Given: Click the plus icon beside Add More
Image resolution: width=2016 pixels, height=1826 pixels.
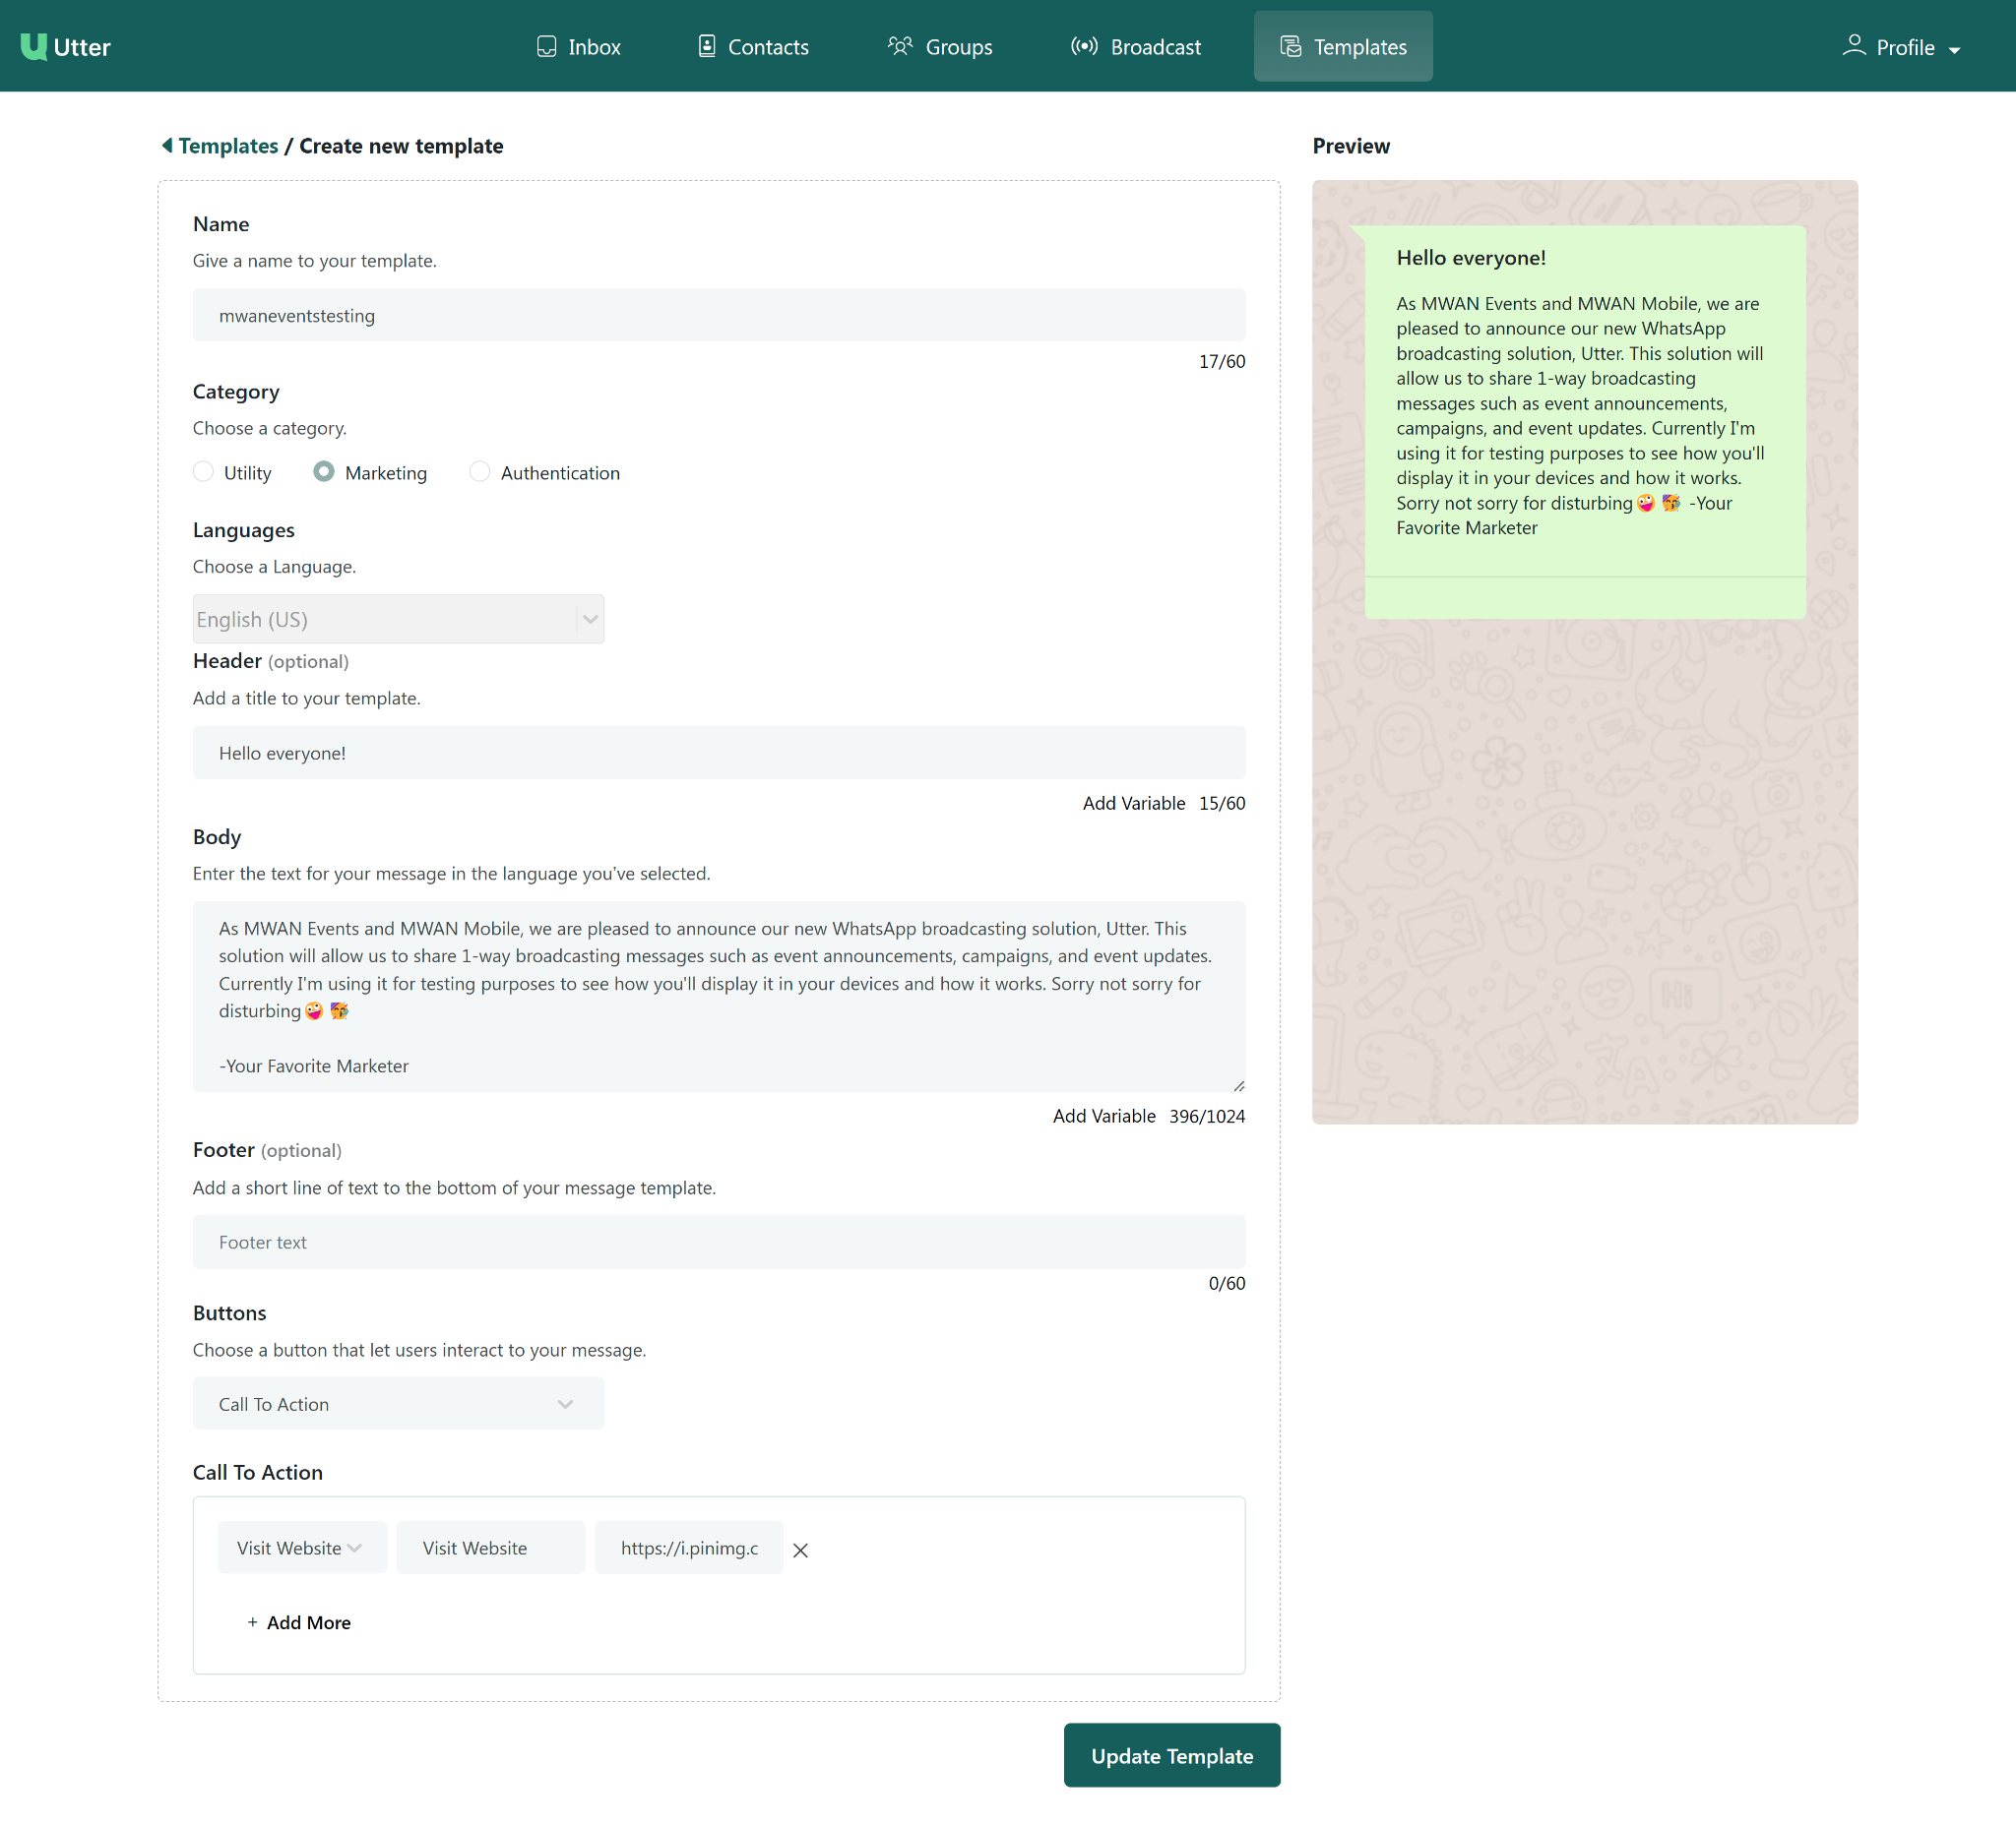Looking at the screenshot, I should coord(252,1622).
